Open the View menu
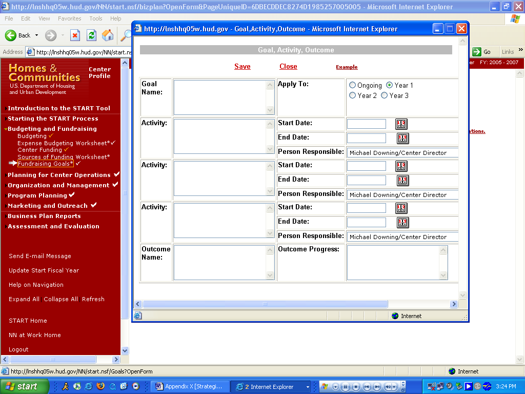This screenshot has height=394, width=525. tap(44, 18)
